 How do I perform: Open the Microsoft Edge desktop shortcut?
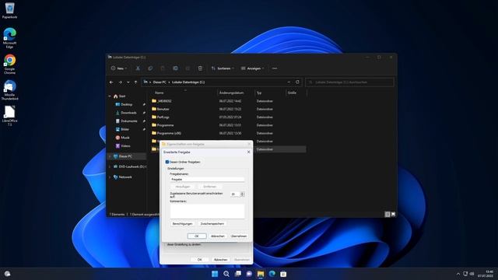pyautogui.click(x=9, y=38)
